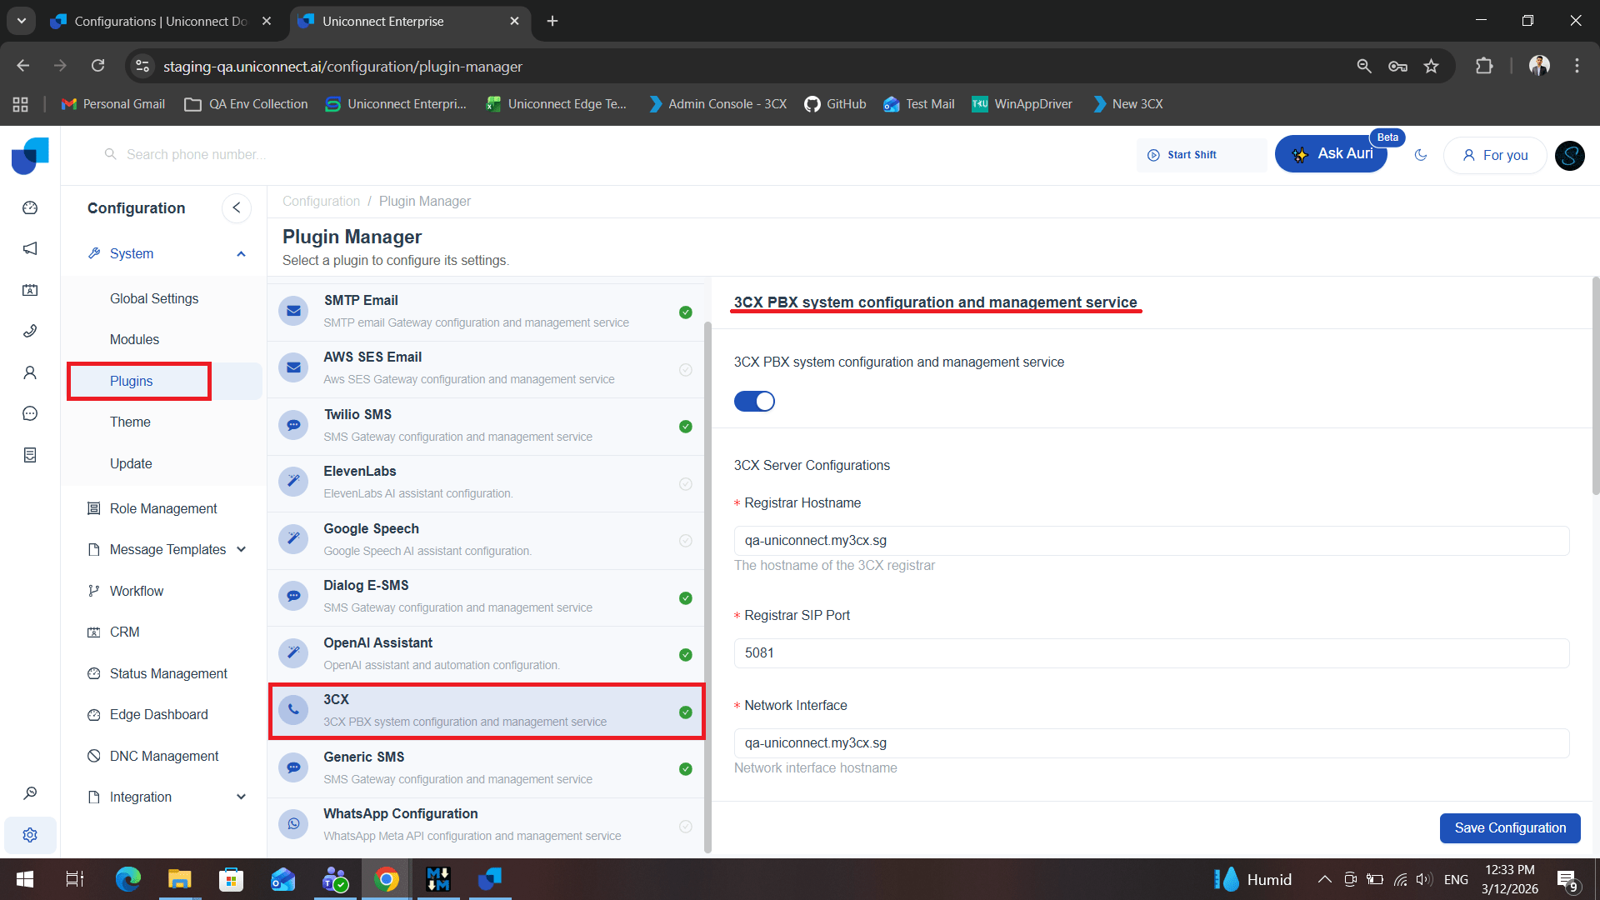Viewport: 1600px width, 900px height.
Task: Click the dashboard gauge icon in left rail
Action: point(30,207)
